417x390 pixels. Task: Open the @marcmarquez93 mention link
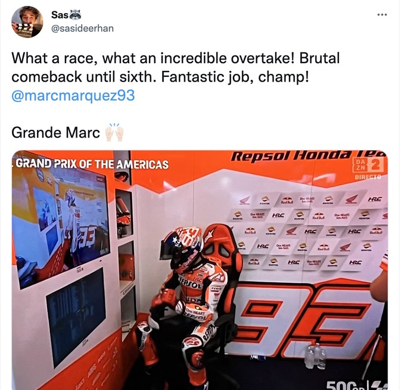[x=73, y=95]
